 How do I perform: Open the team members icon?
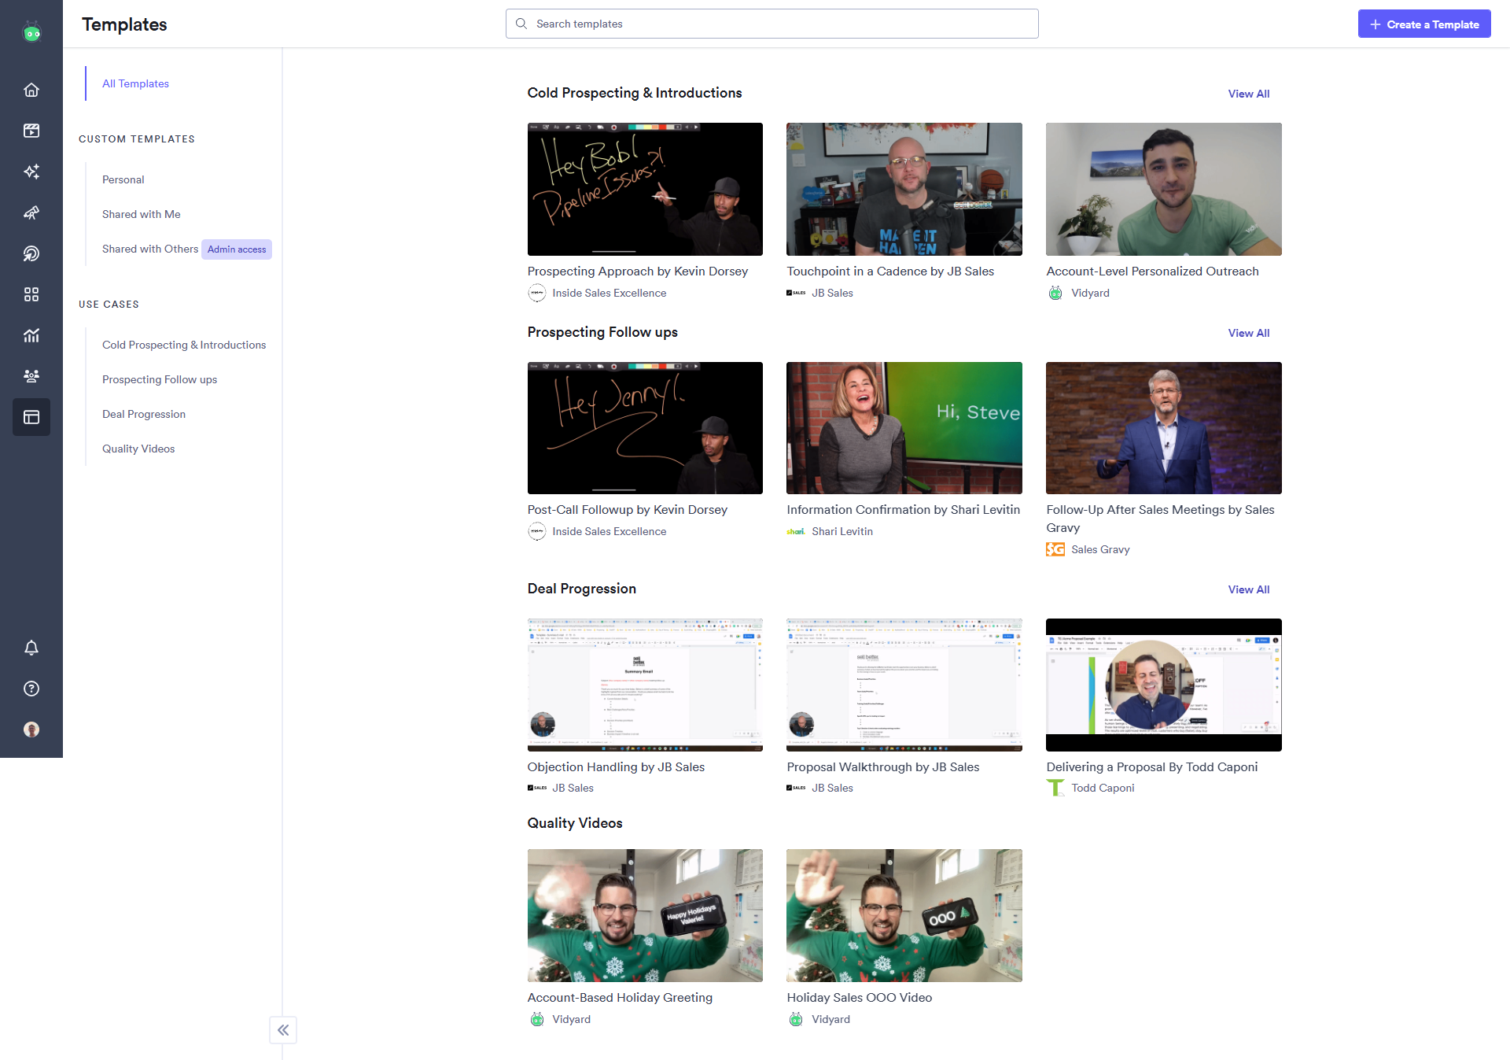(x=31, y=376)
